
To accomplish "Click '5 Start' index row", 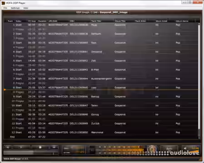I will tap(17, 61).
